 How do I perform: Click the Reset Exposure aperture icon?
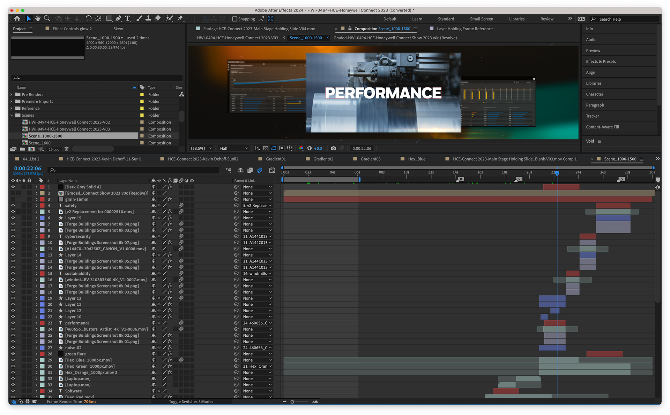[309, 148]
